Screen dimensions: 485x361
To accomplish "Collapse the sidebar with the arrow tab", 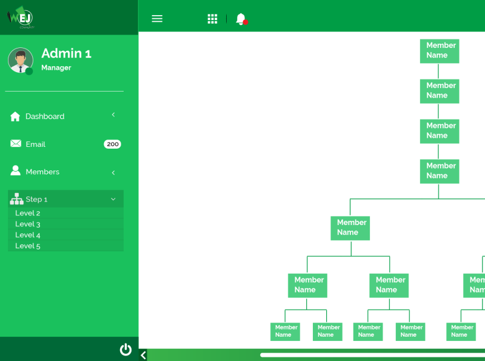I will coord(143,356).
